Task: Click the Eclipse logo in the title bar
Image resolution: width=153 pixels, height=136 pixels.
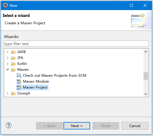Action: coord(6,5)
